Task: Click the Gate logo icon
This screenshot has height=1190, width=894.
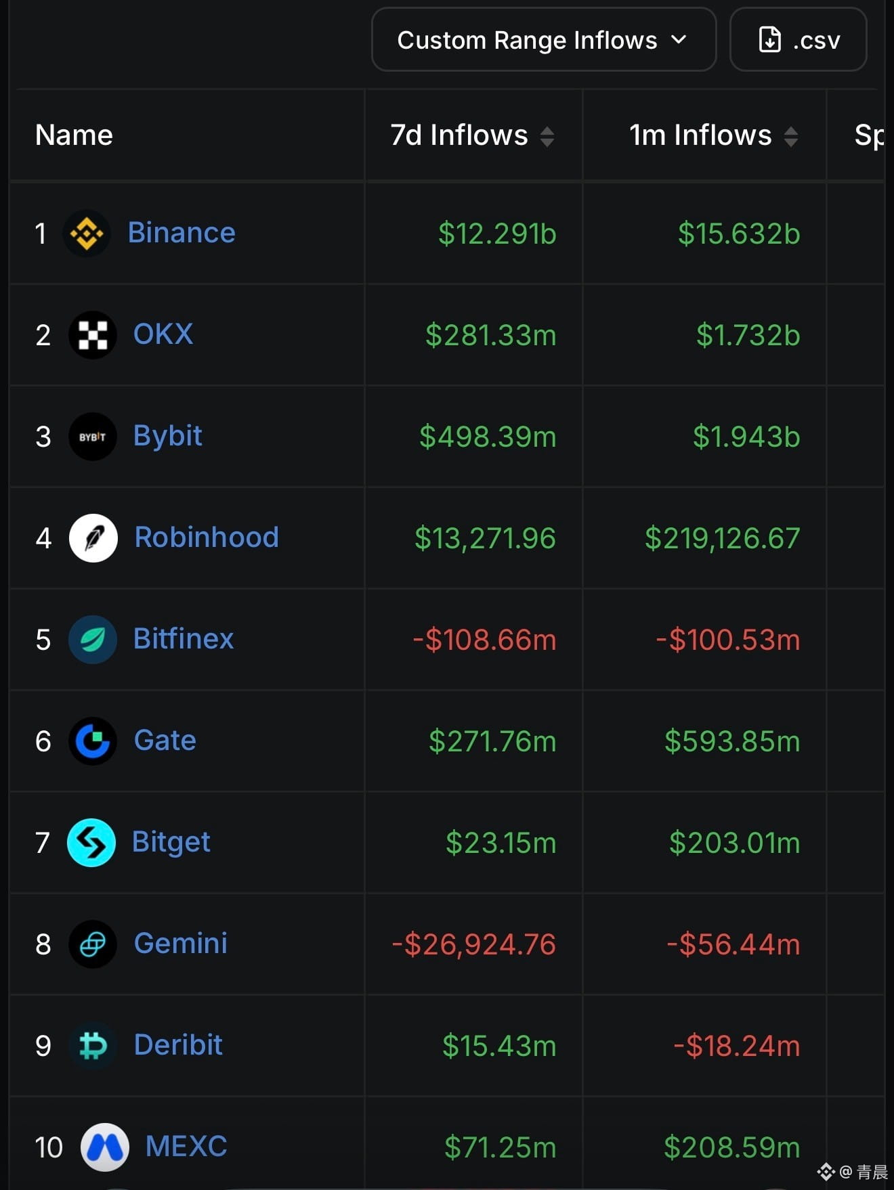Action: click(x=93, y=741)
